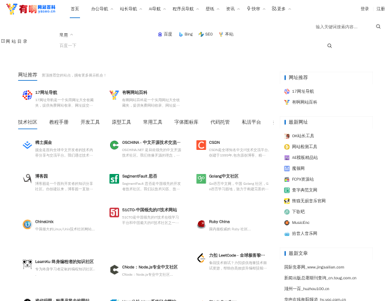This screenshot has height=301, width=391.
Task: Click AE模板精品站 sidebar icon
Action: (287, 158)
